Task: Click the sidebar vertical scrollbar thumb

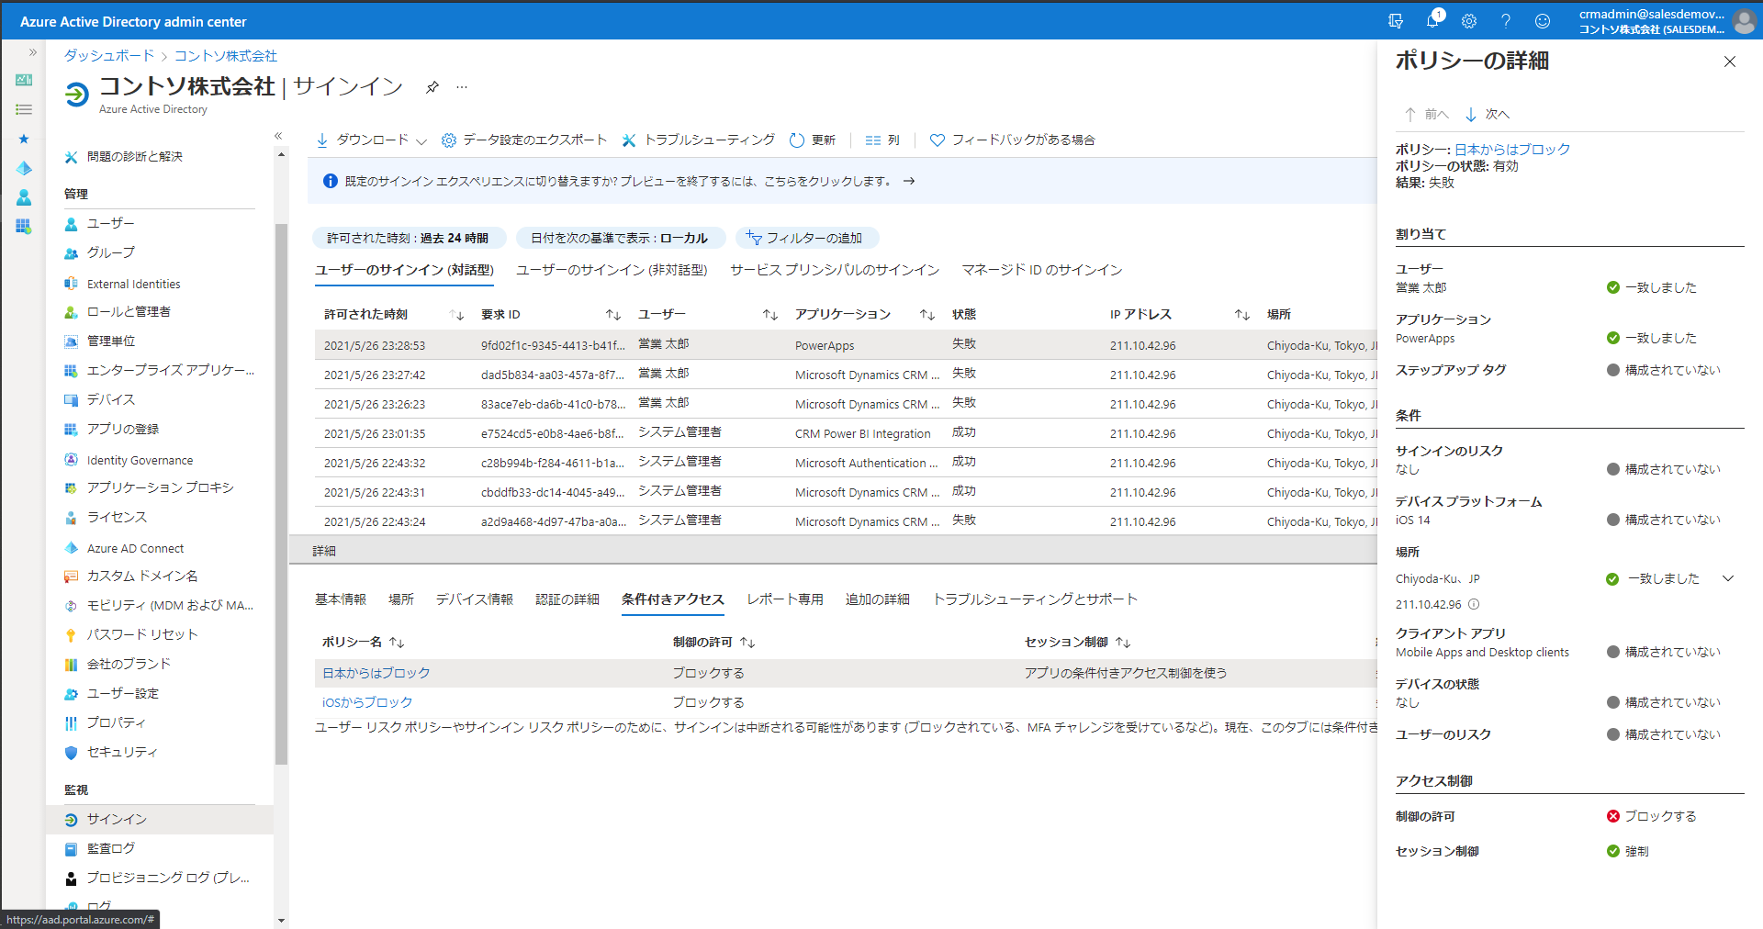Action: click(x=281, y=494)
